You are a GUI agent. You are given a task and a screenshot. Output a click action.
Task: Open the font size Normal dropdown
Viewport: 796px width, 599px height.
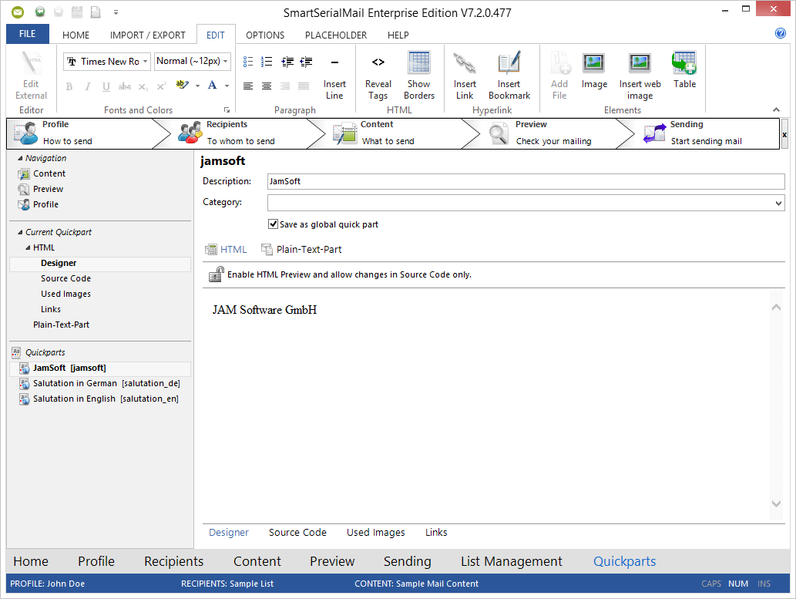[226, 62]
